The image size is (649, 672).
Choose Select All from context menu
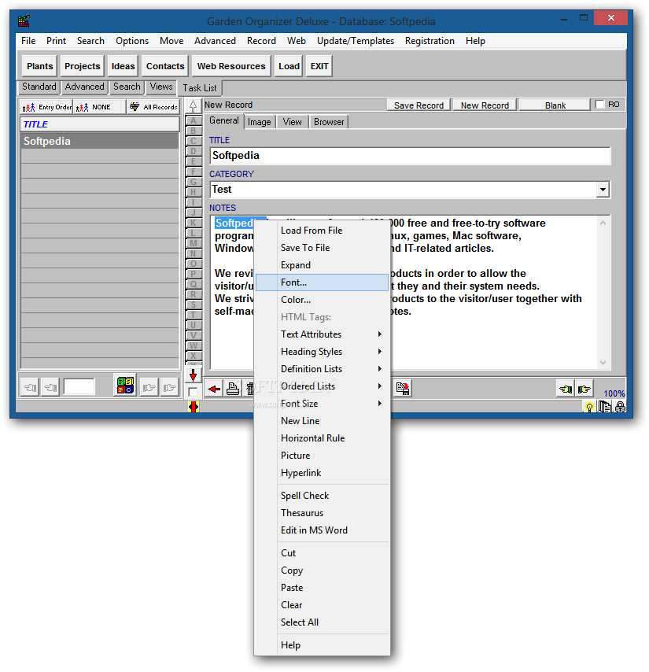[x=322, y=622]
